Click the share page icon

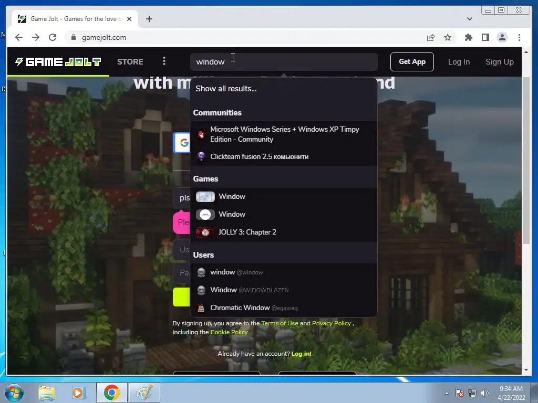pos(431,37)
